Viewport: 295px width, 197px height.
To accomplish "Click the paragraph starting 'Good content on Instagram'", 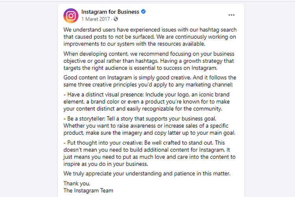I will point(149,81).
